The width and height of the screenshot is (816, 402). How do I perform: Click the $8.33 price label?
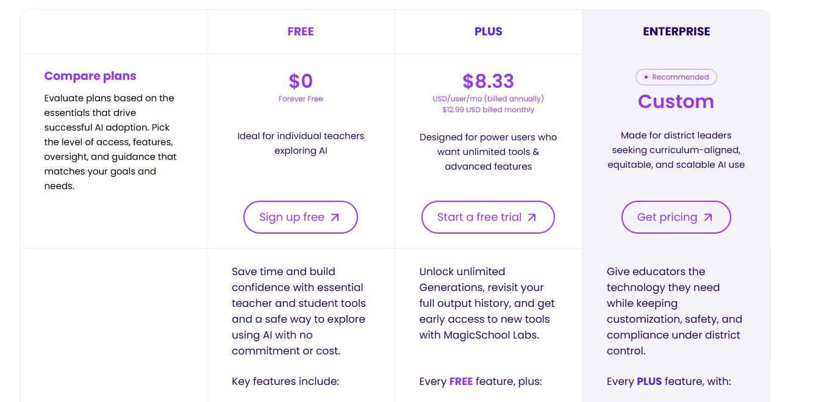point(488,81)
